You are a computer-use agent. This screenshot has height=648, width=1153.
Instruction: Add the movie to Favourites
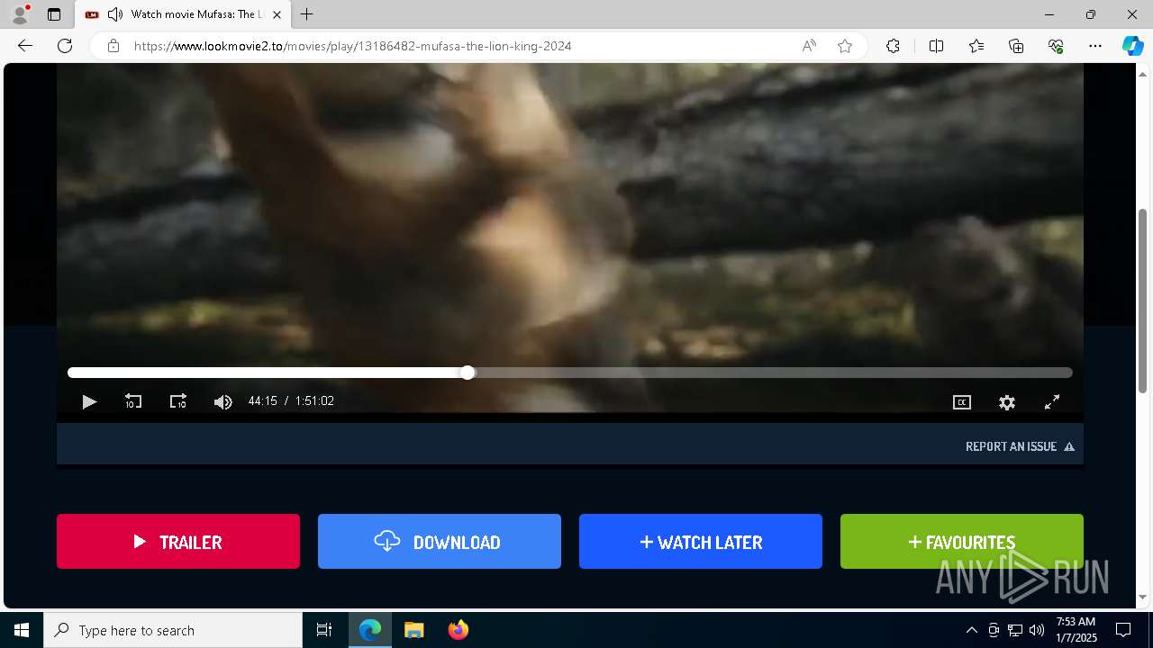click(962, 542)
